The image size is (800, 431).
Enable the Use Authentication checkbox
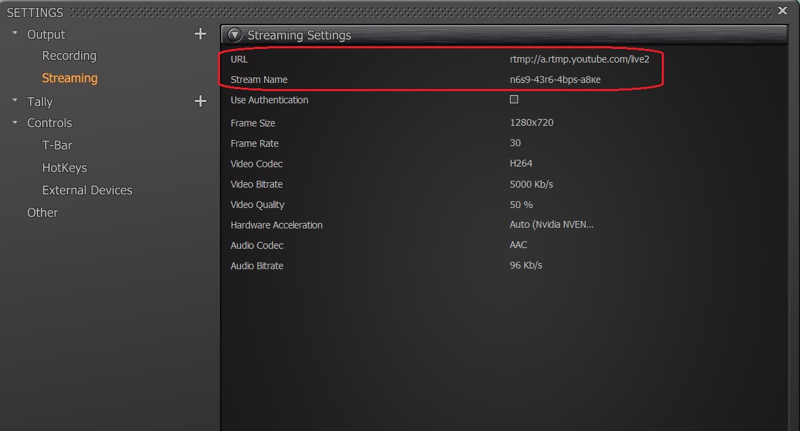514,99
